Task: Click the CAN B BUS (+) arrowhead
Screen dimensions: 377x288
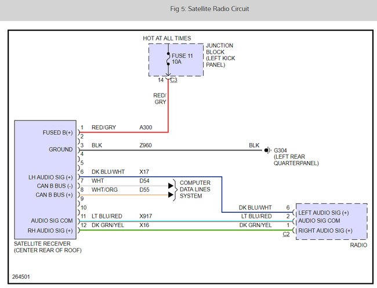Action: tap(171, 195)
